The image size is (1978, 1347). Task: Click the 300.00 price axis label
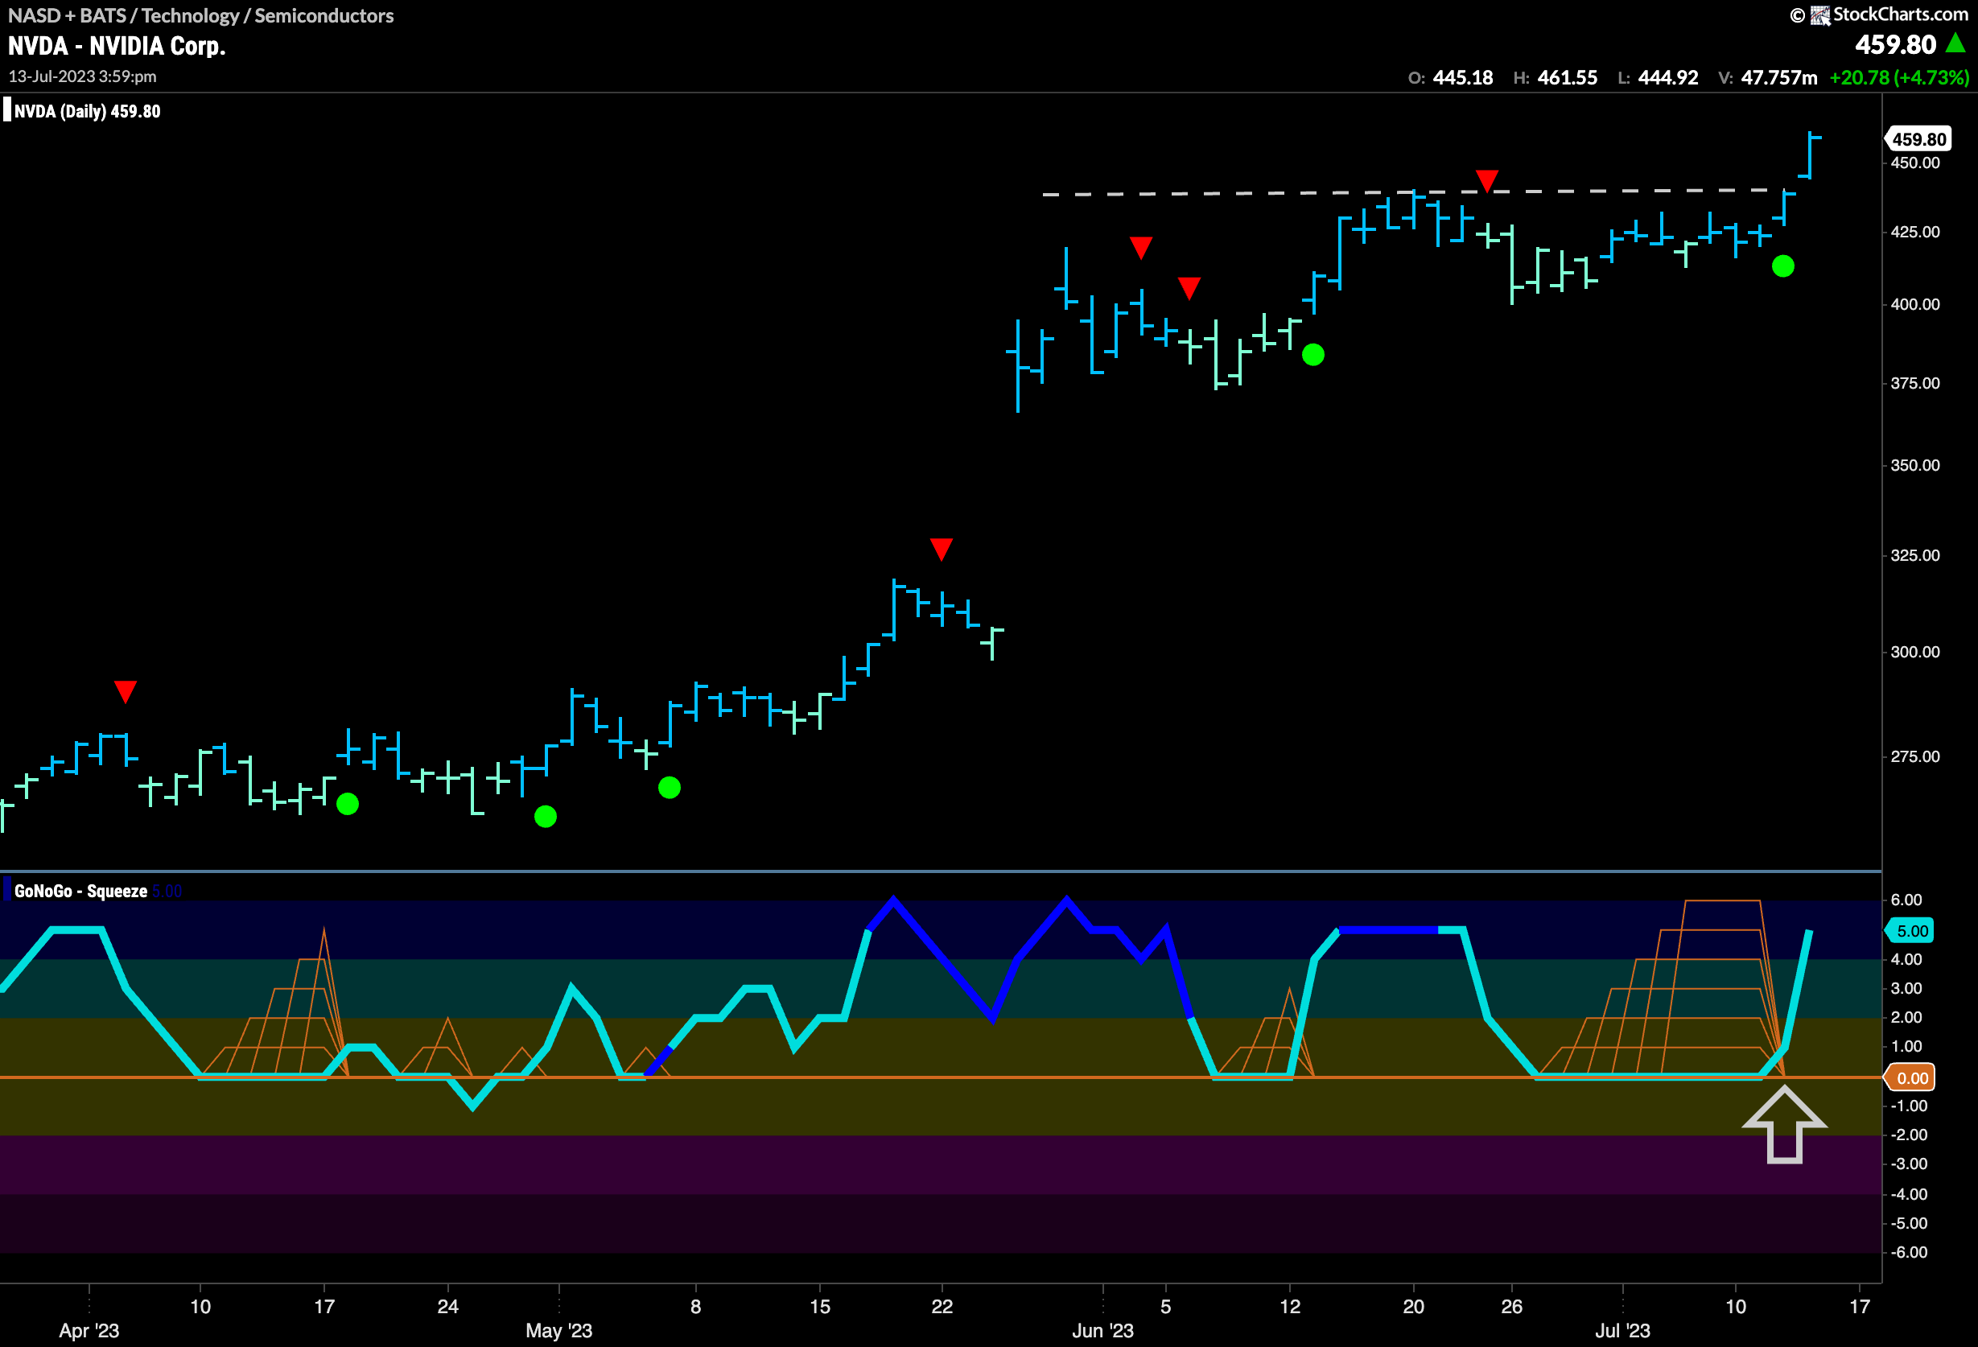tap(1914, 652)
